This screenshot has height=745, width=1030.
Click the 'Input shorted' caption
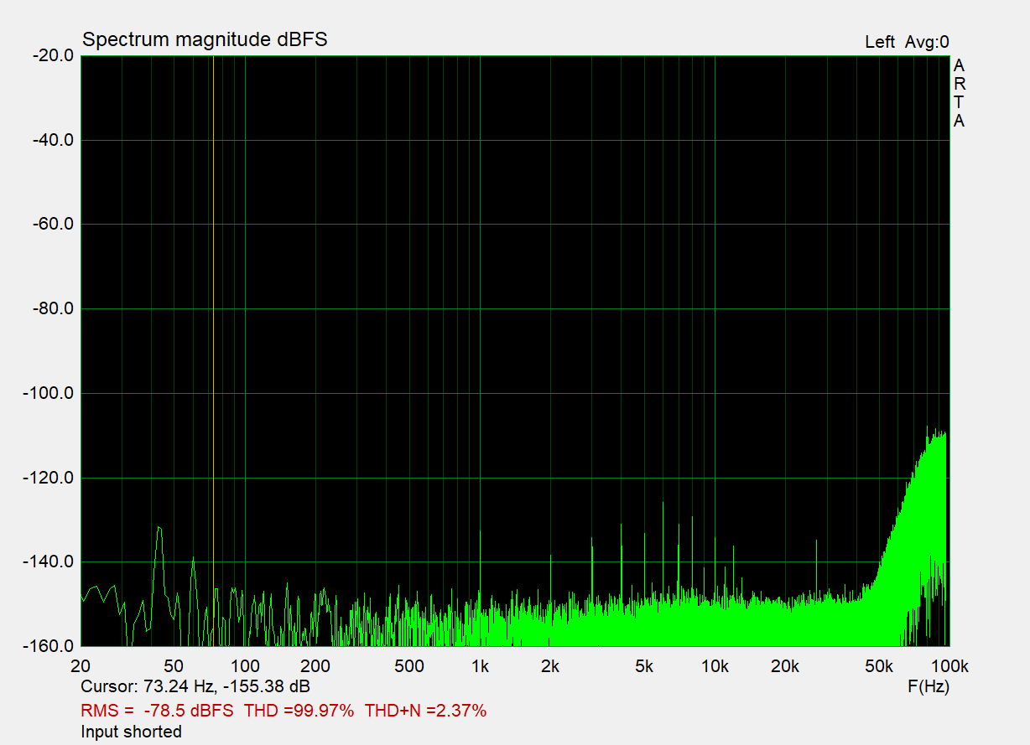coord(131,732)
